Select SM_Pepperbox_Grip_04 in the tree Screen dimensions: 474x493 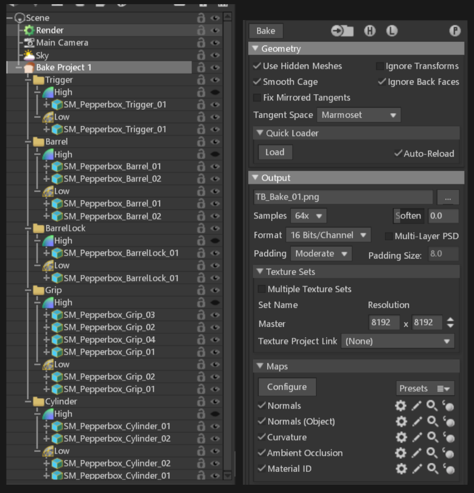(109, 340)
